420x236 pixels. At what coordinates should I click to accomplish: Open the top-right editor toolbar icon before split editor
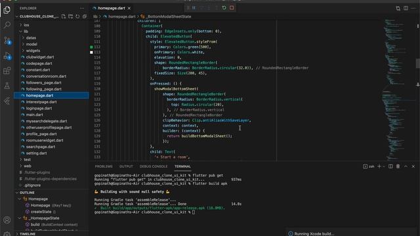(x=398, y=9)
